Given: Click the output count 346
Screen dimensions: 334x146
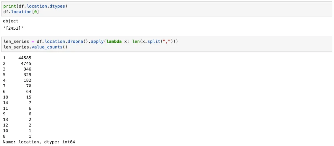Looking at the screenshot, I should point(27,69).
